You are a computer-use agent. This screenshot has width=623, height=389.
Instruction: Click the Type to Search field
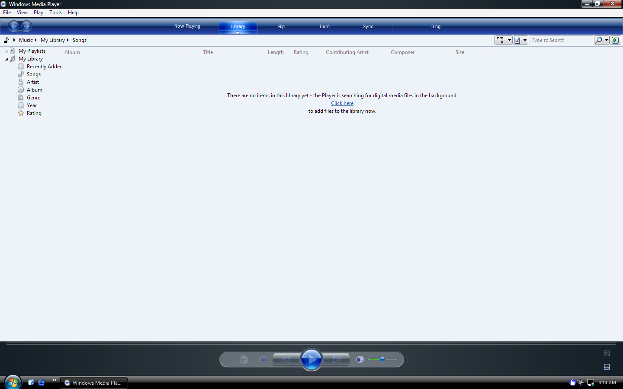[561, 40]
